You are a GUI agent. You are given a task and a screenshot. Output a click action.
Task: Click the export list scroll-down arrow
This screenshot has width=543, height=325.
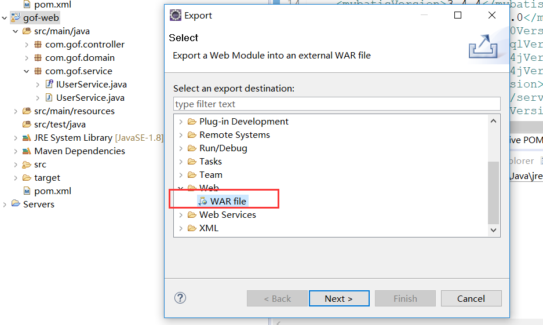(494, 230)
